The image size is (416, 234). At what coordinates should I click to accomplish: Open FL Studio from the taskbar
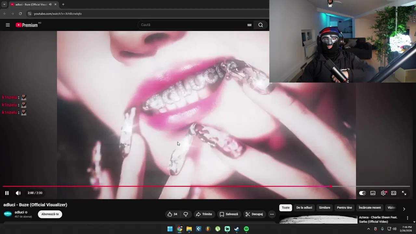tap(208, 229)
